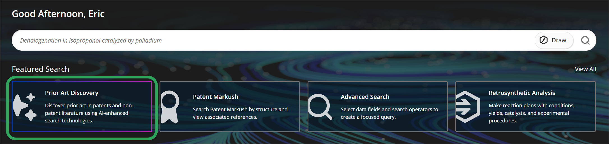Select the Patent Markush title
Viewport: 609px width, 144px height.
216,97
